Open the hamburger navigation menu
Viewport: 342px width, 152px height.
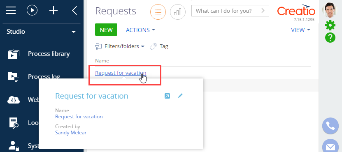[x=11, y=10]
